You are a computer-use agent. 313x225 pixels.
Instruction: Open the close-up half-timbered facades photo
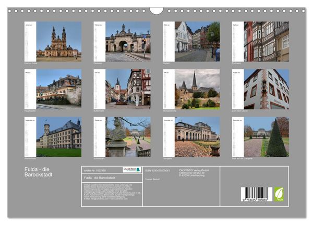click(266, 42)
